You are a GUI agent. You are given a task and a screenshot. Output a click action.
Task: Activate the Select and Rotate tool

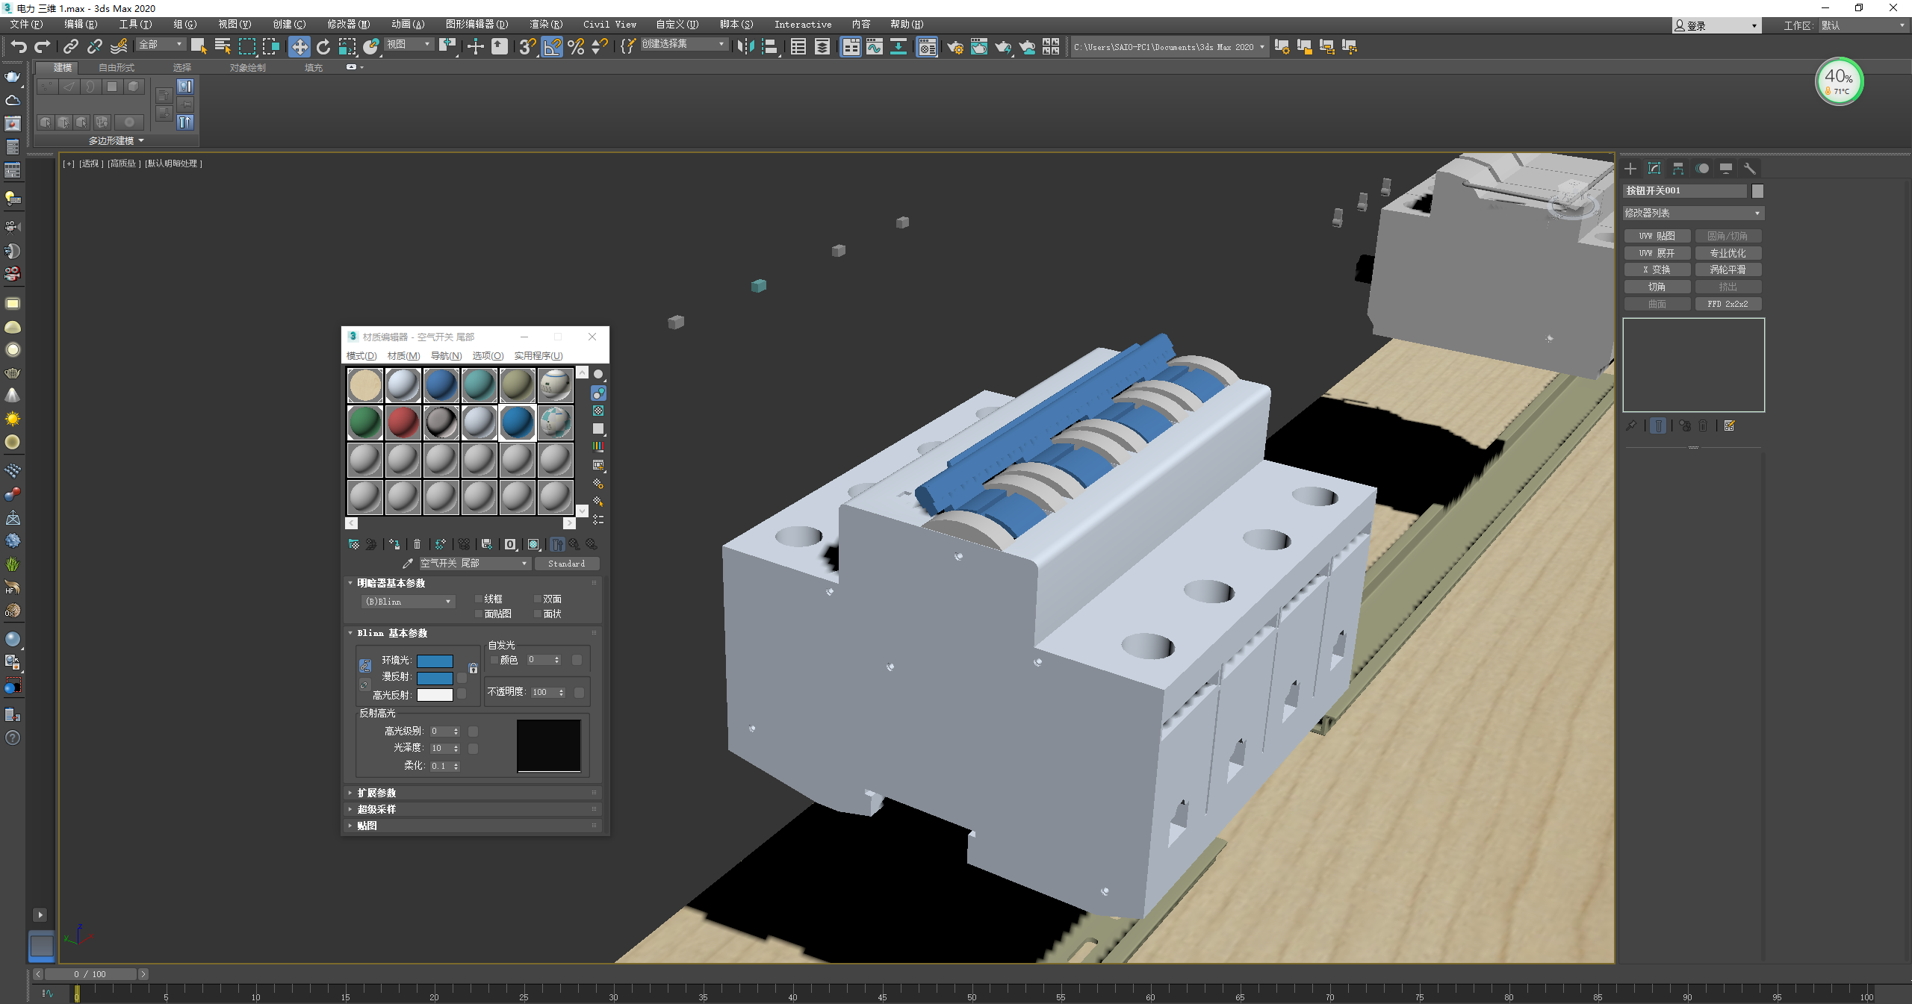(x=323, y=47)
